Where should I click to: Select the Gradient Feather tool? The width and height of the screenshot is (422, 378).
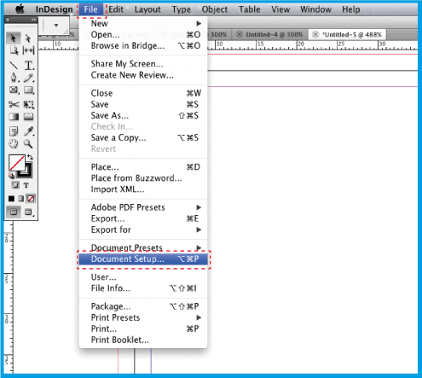point(28,117)
